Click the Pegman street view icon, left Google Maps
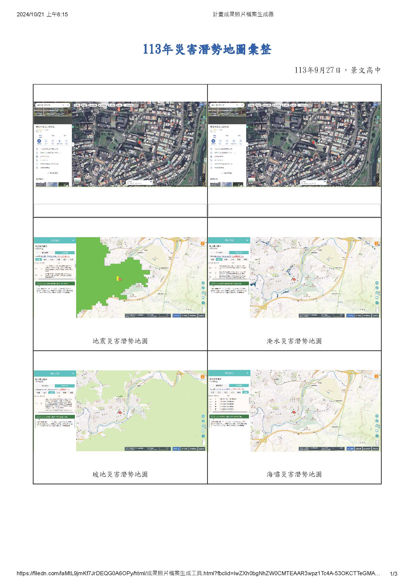 click(x=204, y=183)
